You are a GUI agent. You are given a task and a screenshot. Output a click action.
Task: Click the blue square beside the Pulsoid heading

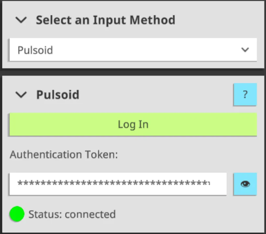pyautogui.click(x=245, y=94)
